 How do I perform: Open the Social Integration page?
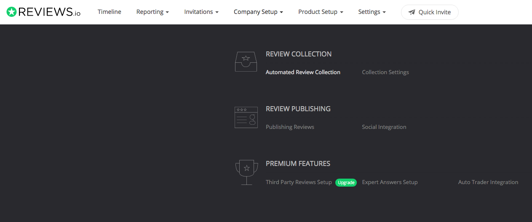click(384, 127)
